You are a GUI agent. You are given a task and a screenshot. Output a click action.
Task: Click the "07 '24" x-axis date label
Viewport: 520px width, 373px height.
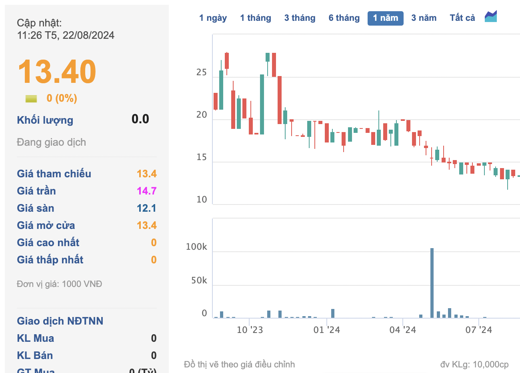pyautogui.click(x=479, y=330)
